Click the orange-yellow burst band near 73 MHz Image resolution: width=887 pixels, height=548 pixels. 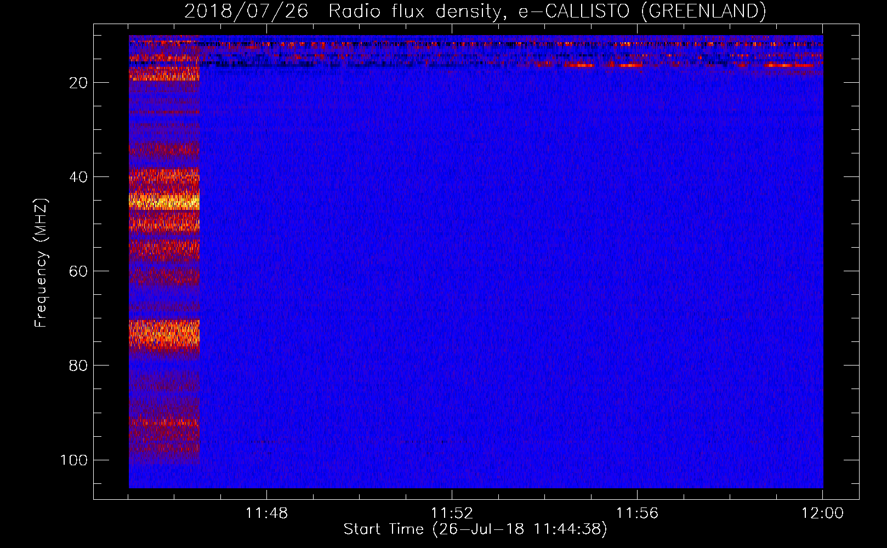164,334
